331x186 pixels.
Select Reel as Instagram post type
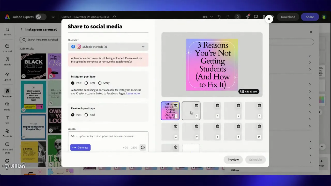86,83
